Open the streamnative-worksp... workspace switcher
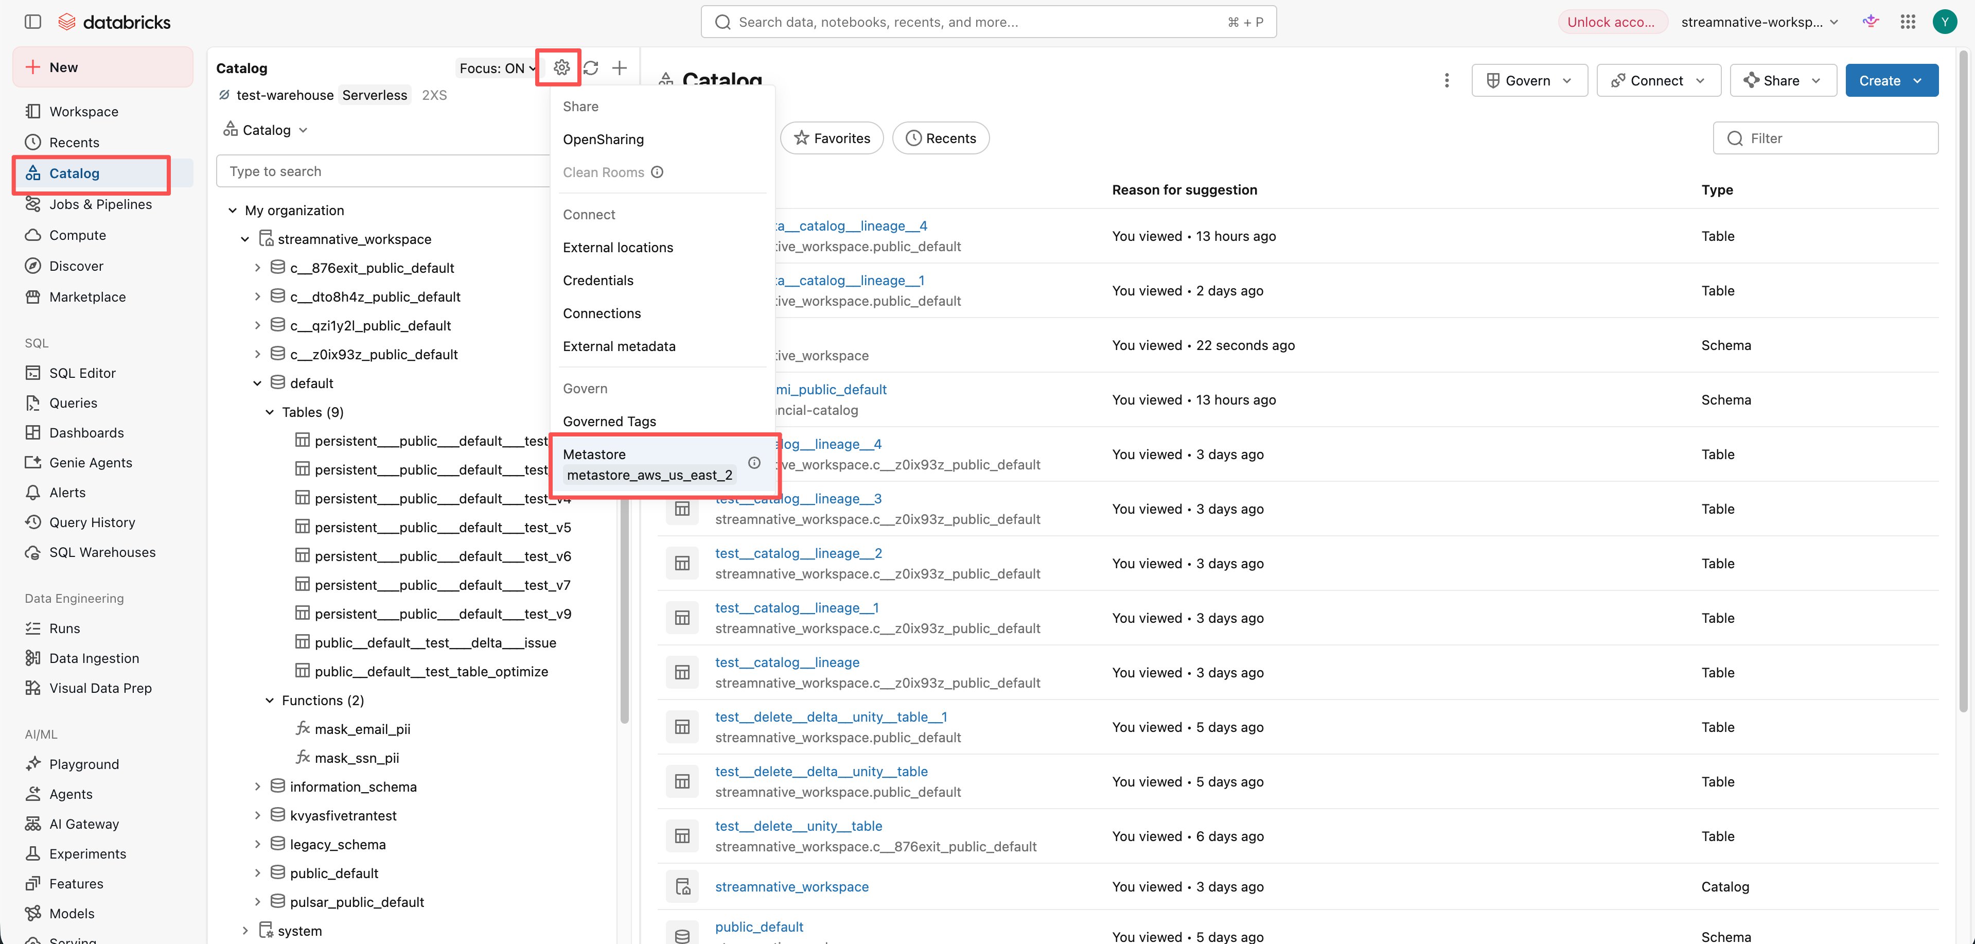The image size is (1975, 944). coord(1759,22)
